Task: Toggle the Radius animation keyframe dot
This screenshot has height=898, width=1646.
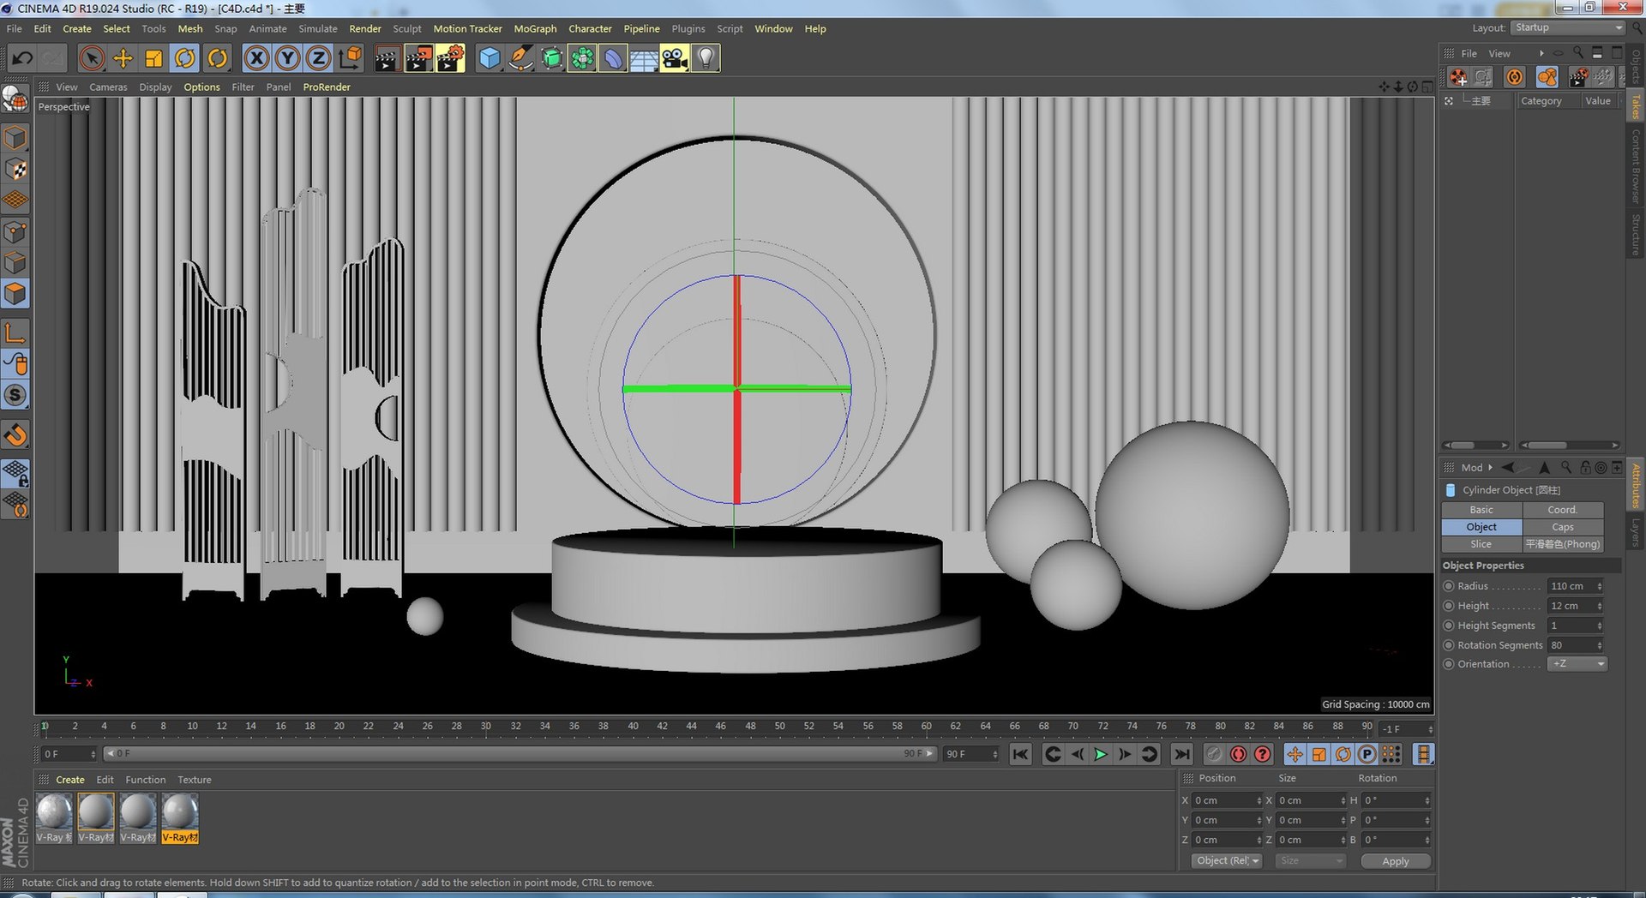Action: click(x=1449, y=586)
